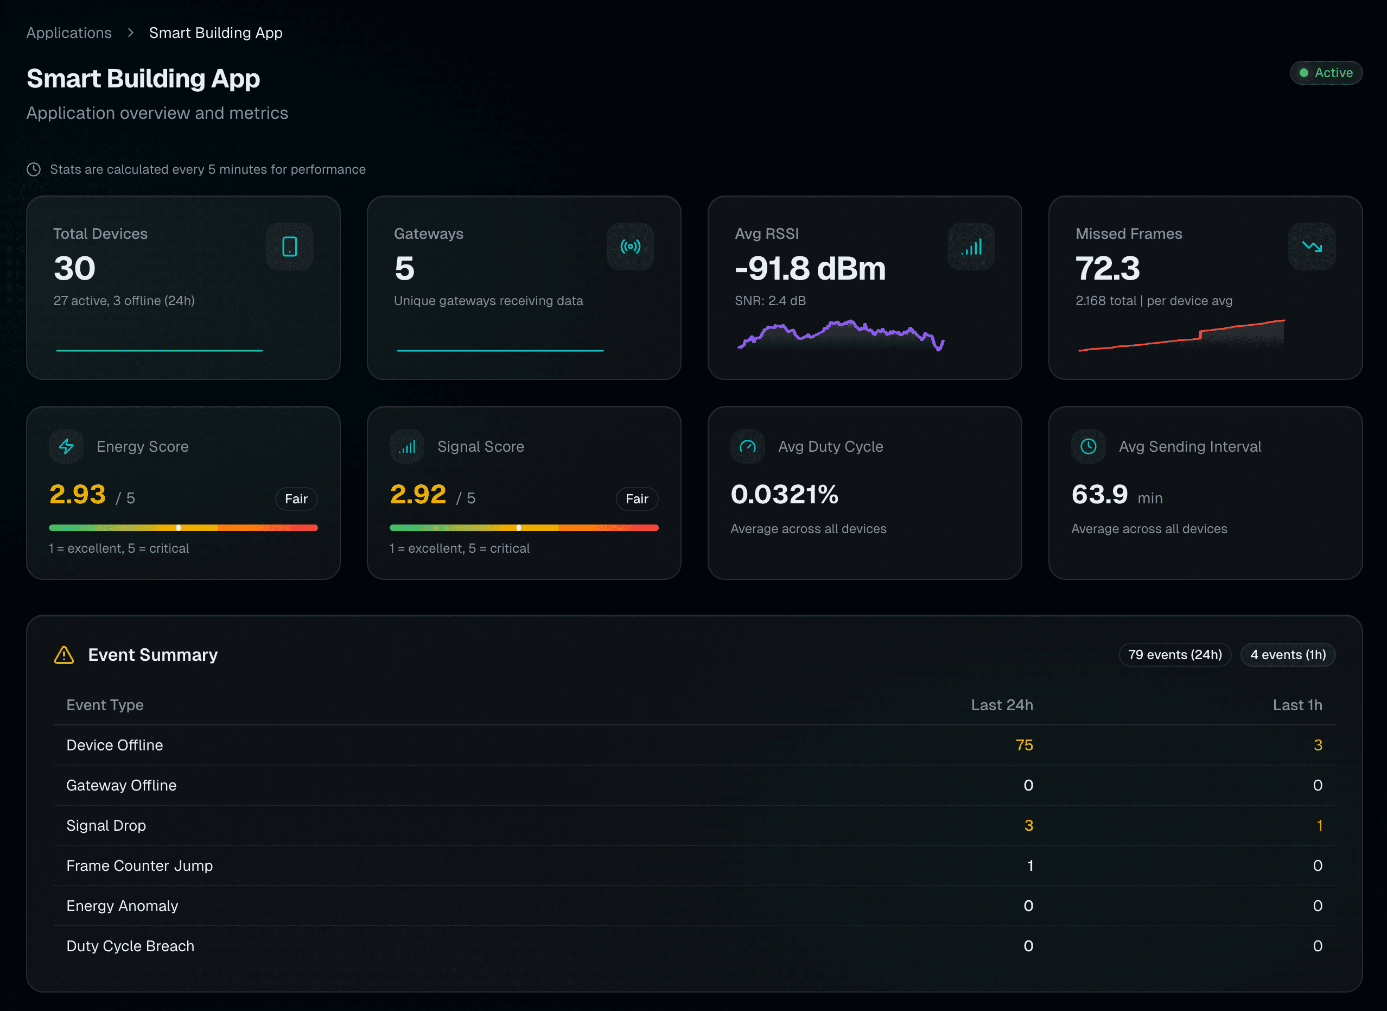Click the Avg Duty Cycle gauge icon
Viewport: 1387px width, 1011px height.
pos(747,446)
